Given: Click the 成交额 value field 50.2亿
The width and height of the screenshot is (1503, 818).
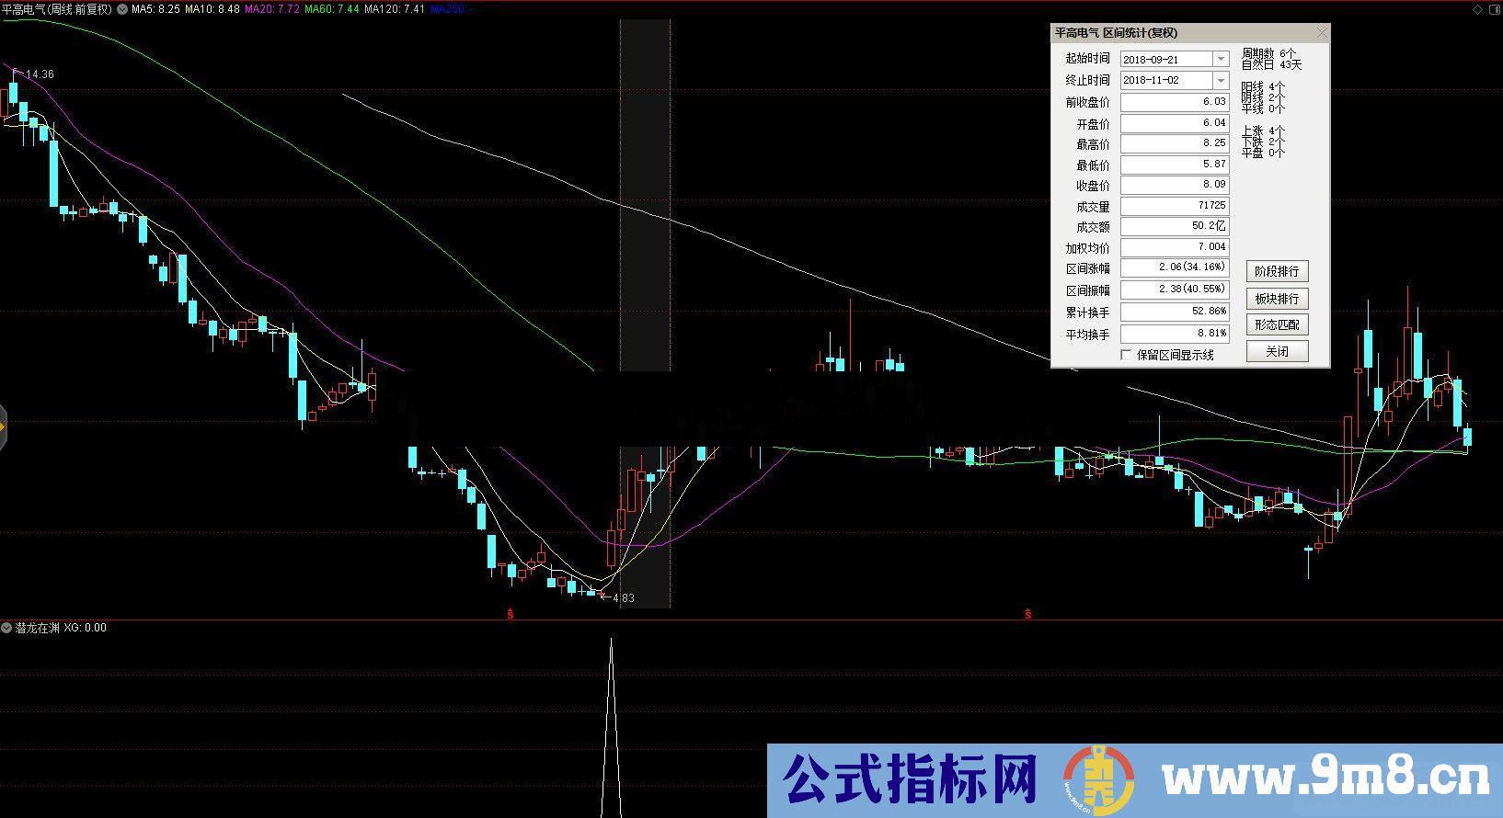Looking at the screenshot, I should 1175,226.
